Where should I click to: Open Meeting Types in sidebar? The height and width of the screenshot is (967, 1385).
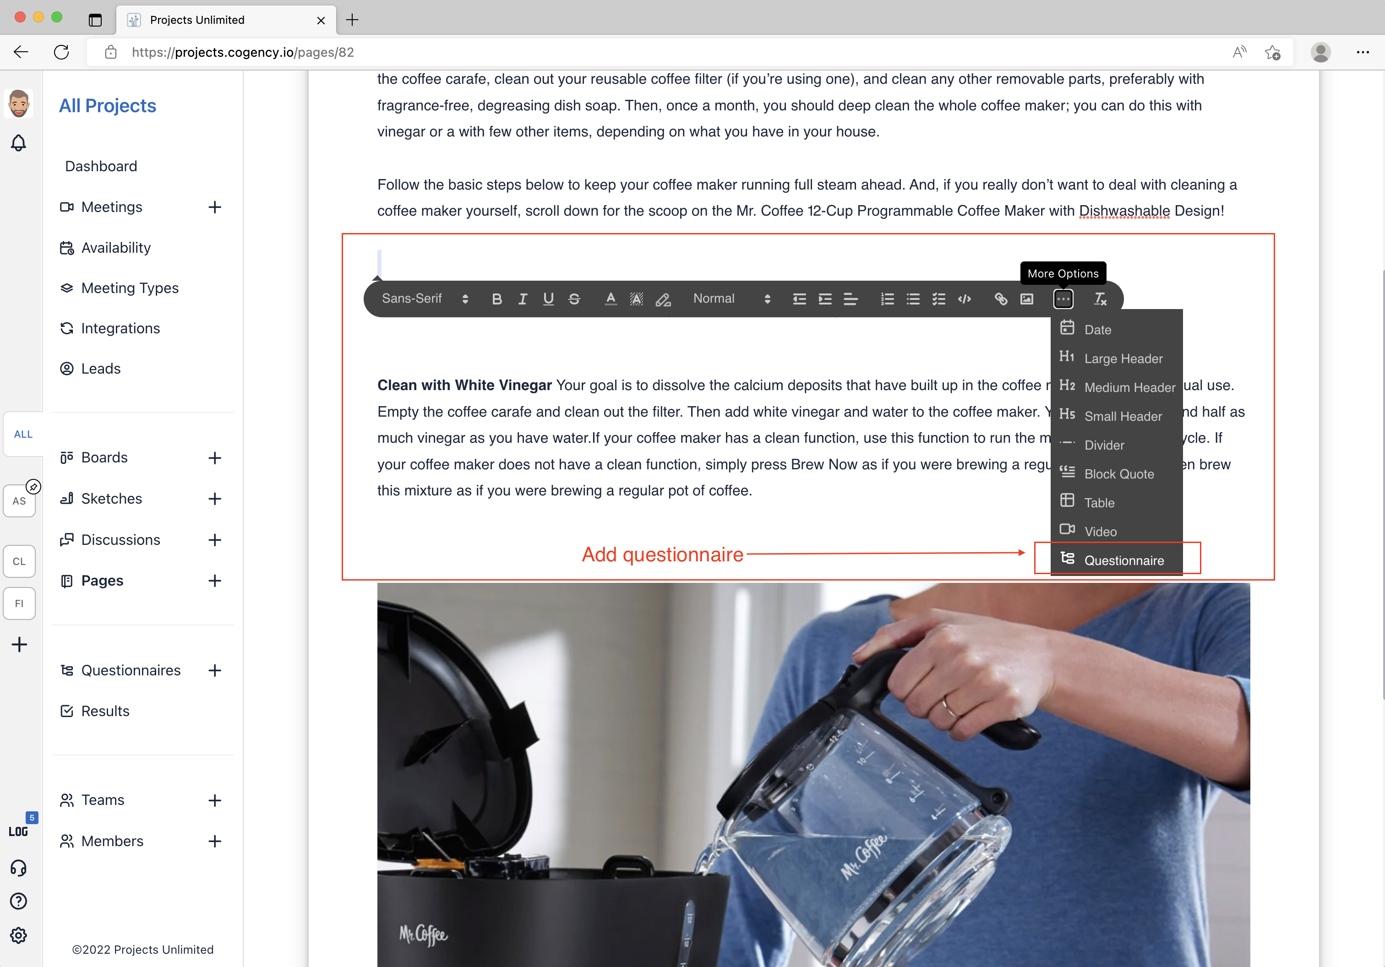[x=130, y=288]
